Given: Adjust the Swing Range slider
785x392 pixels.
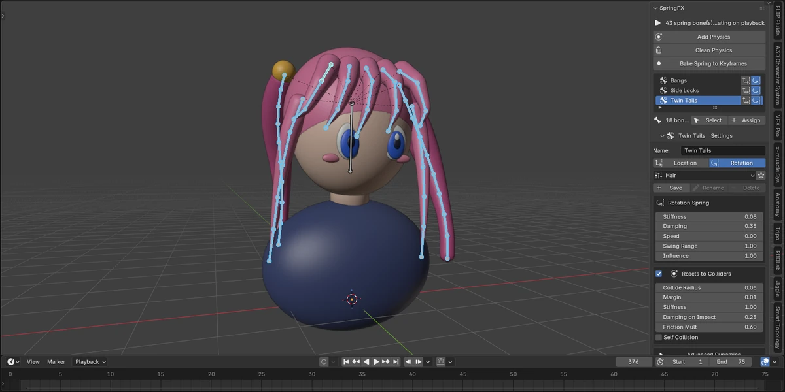Looking at the screenshot, I should coord(709,246).
